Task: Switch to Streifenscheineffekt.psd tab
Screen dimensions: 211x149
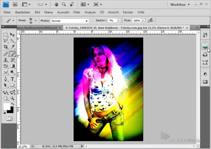Action: tap(37, 28)
